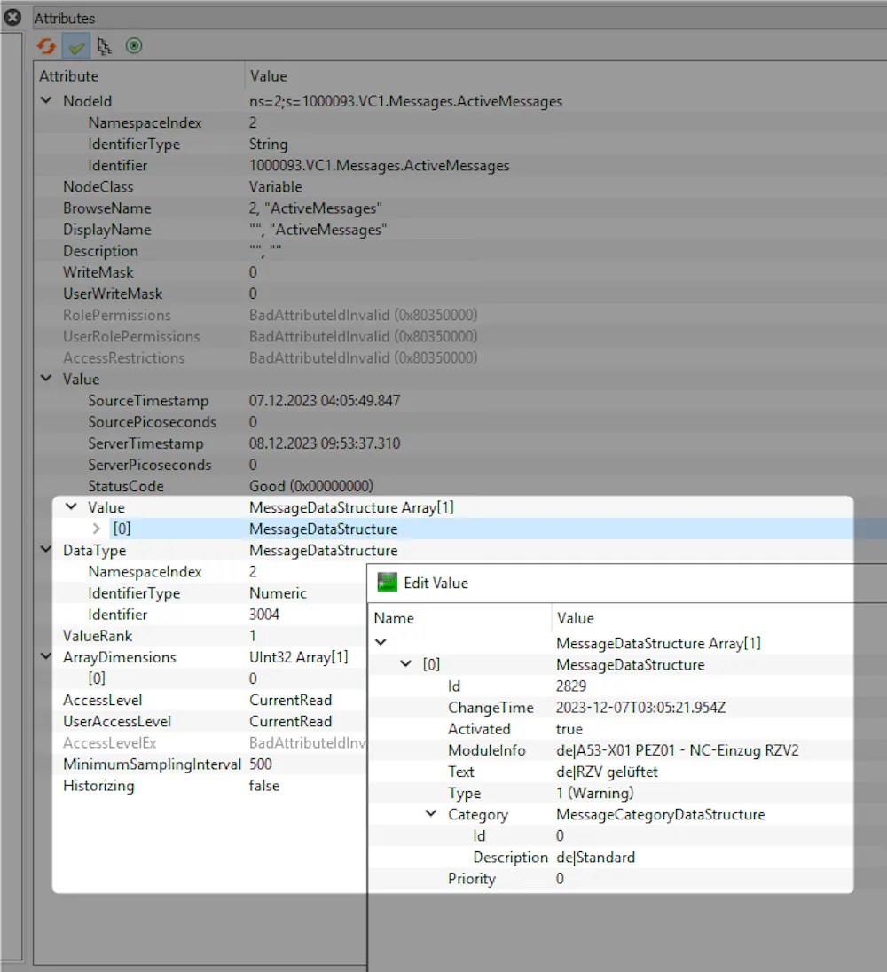The height and width of the screenshot is (972, 887).
Task: Click the Edit Value window icon
Action: coord(388,583)
